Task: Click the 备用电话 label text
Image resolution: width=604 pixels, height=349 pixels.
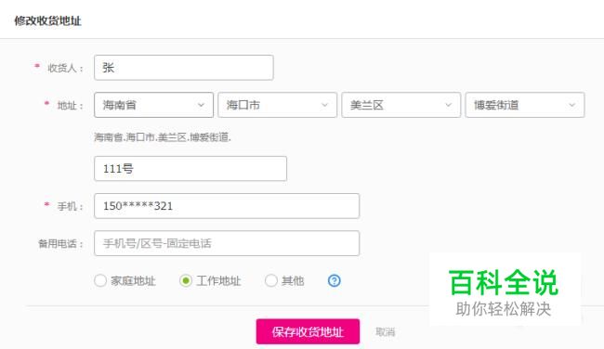Action: pyautogui.click(x=60, y=243)
